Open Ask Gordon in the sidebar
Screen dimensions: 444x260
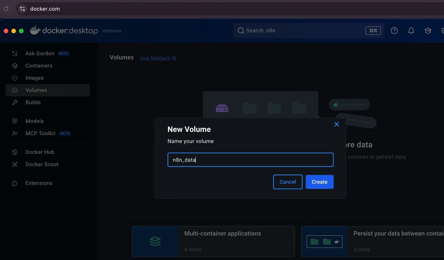click(x=48, y=54)
